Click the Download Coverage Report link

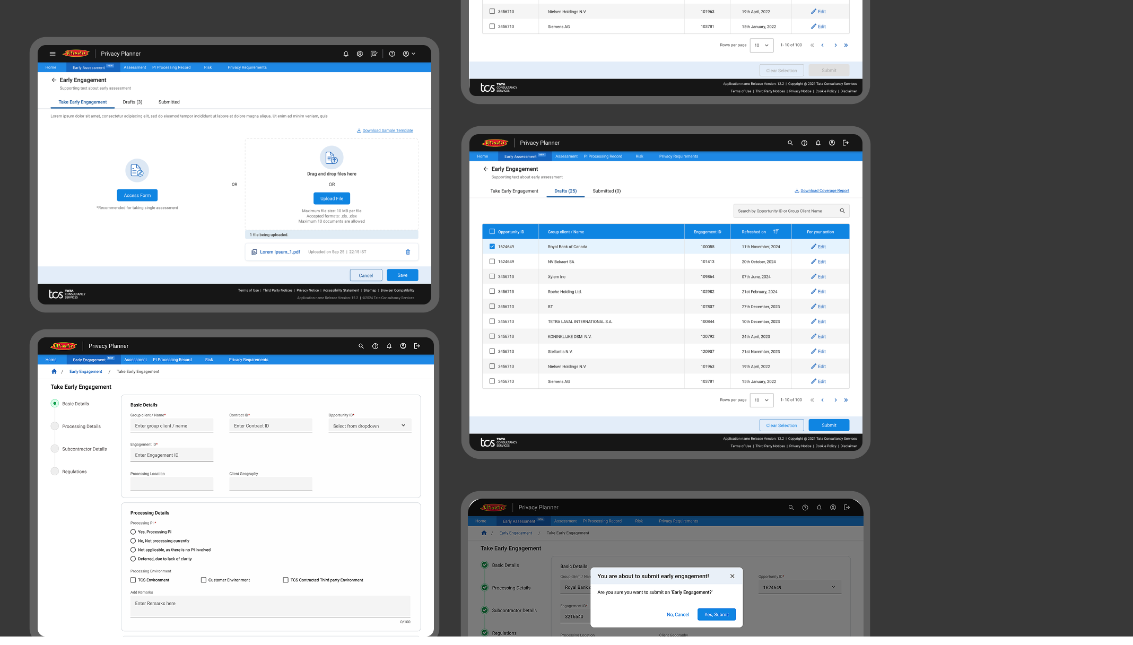point(824,191)
